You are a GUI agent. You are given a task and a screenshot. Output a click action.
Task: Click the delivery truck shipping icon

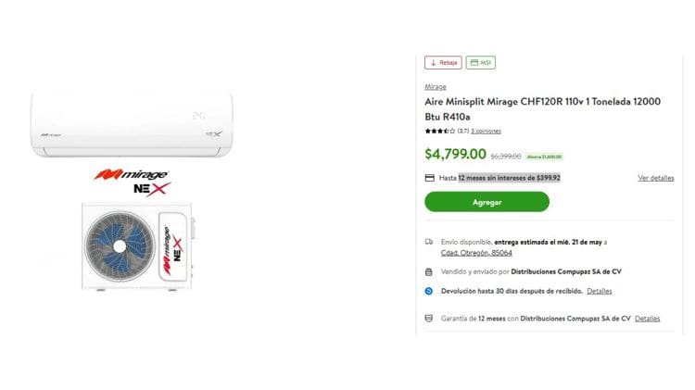click(429, 242)
